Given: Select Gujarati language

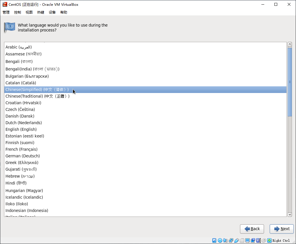Looking at the screenshot, I should (x=145, y=169).
